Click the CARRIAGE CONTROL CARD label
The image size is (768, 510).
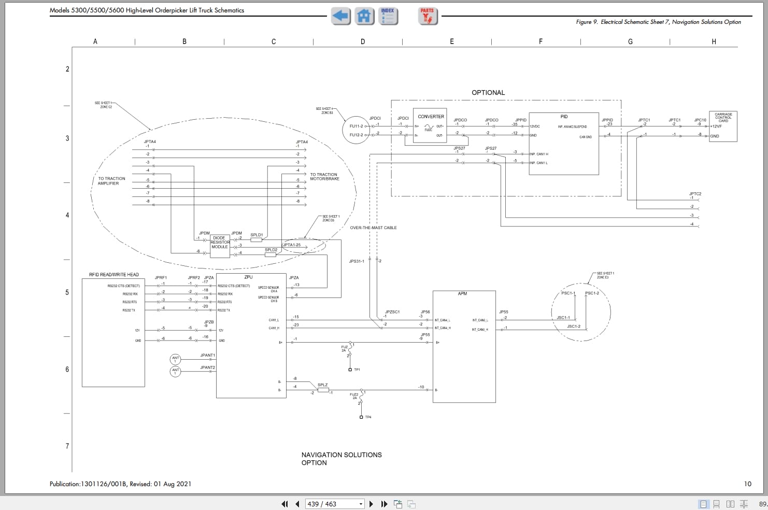click(x=723, y=118)
